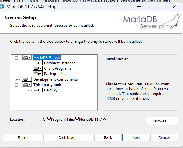
Task: Click the Custom Setup heading
Action: pyautogui.click(x=21, y=17)
